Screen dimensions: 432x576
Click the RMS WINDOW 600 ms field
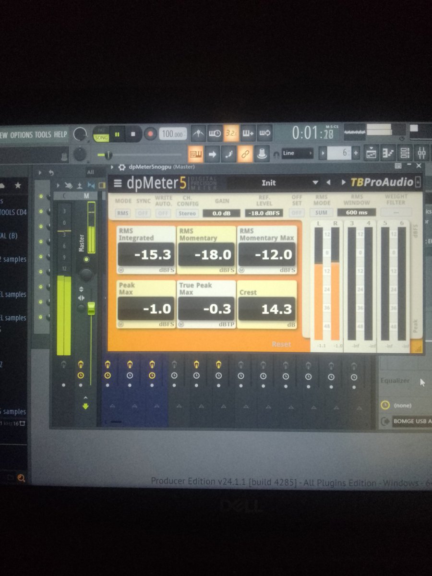click(x=356, y=213)
